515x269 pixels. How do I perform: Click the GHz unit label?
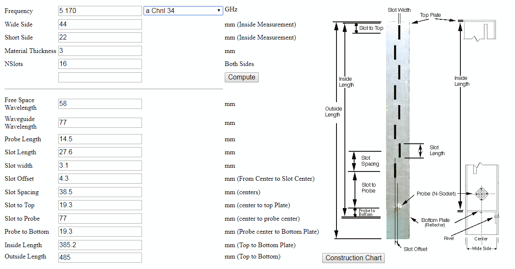pyautogui.click(x=231, y=9)
